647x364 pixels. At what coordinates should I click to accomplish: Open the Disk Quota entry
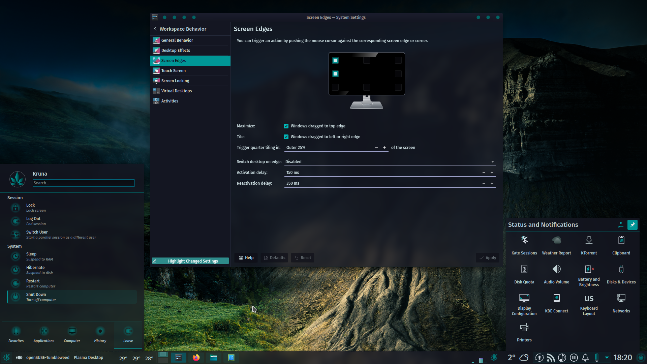[x=524, y=274]
